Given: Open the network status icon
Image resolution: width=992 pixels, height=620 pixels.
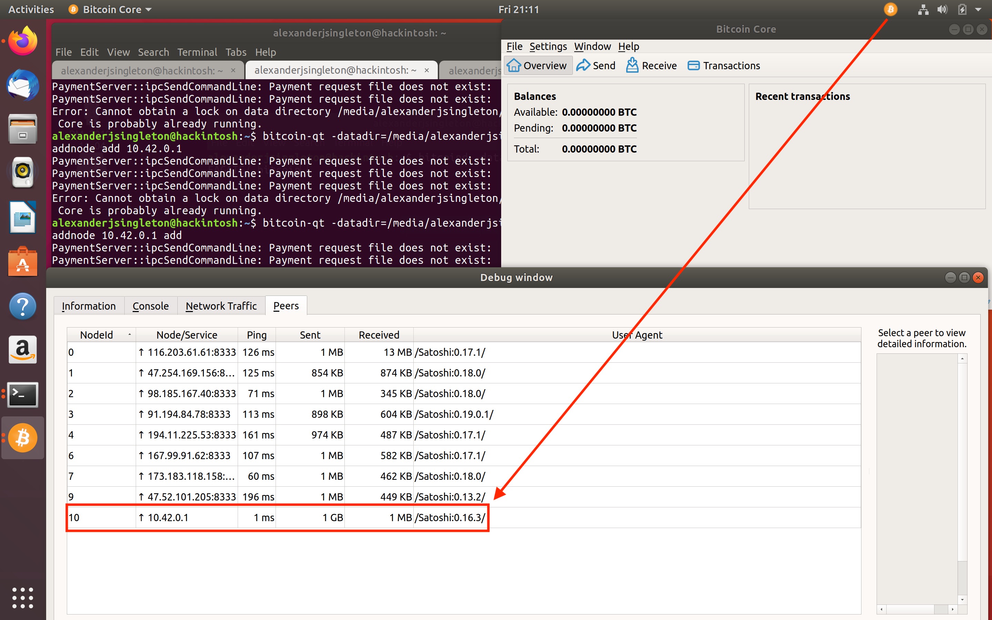Looking at the screenshot, I should [x=923, y=9].
